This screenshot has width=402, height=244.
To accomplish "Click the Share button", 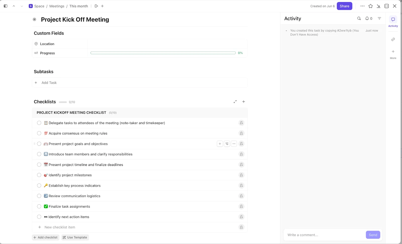I will point(344,6).
